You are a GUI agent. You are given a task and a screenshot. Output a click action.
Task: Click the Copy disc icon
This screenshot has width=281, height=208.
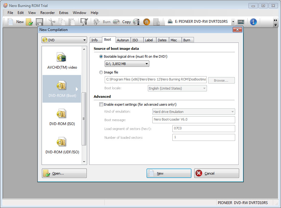116,22
